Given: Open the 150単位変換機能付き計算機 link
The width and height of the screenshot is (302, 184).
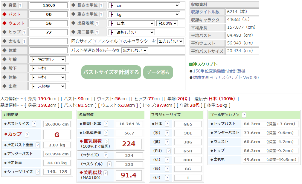Looking at the screenshot, I should click(219, 71).
